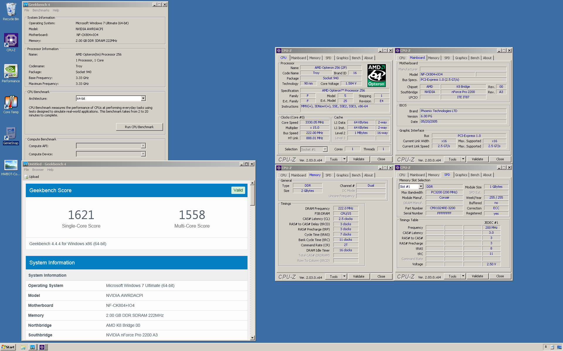Click the title icon of the CPU-Z SPD tab window
Viewport: 563px width, 351px height.
point(398,168)
